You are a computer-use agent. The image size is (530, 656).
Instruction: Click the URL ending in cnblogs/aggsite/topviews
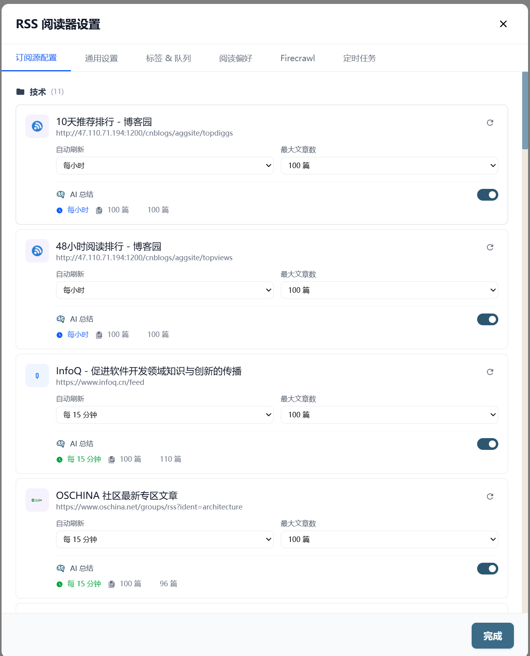click(x=144, y=258)
